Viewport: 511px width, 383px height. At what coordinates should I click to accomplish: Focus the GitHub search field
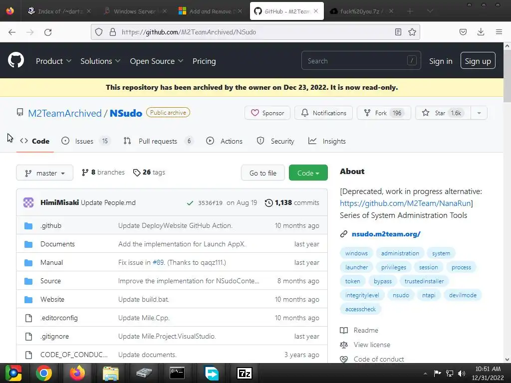[x=361, y=60]
